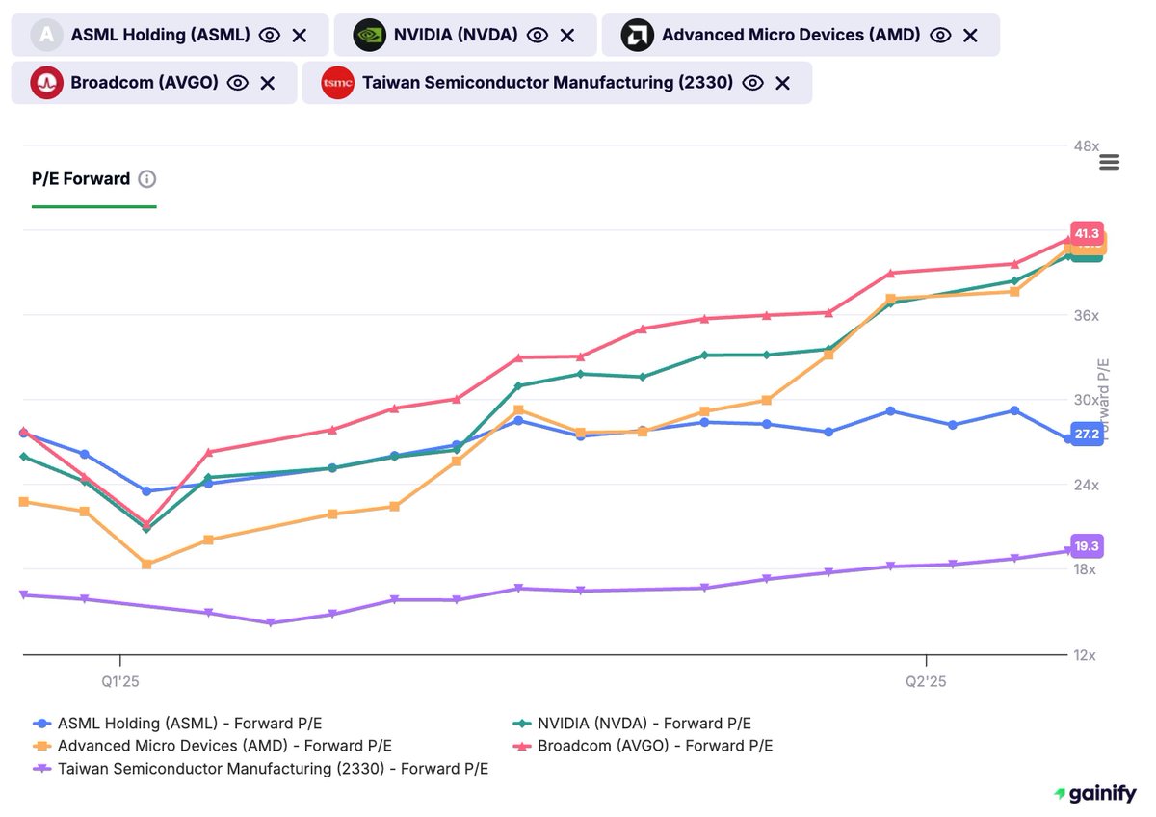This screenshot has width=1156, height=817.
Task: Toggle visibility eye for Taiwan Semiconductor chip
Action: coord(753,83)
